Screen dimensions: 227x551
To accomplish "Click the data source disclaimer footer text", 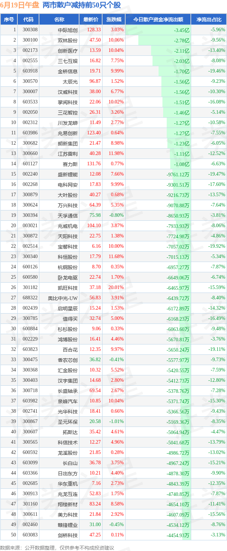I will coord(57,547).
